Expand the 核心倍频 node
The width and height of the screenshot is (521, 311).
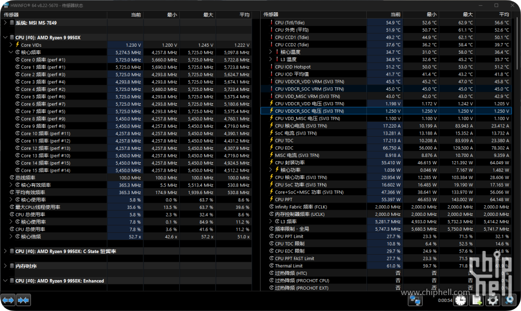(11, 236)
